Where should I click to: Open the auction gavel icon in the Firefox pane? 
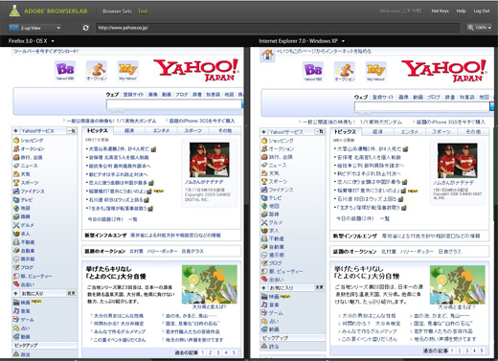(97, 71)
